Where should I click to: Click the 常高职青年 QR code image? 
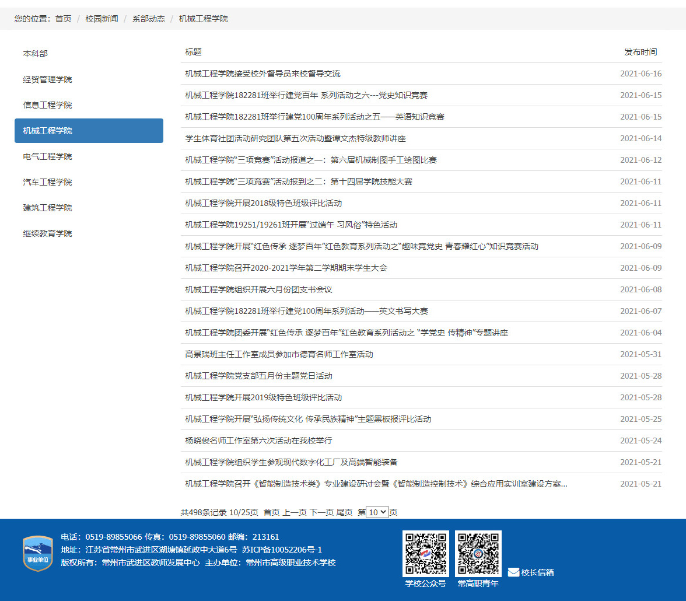478,553
